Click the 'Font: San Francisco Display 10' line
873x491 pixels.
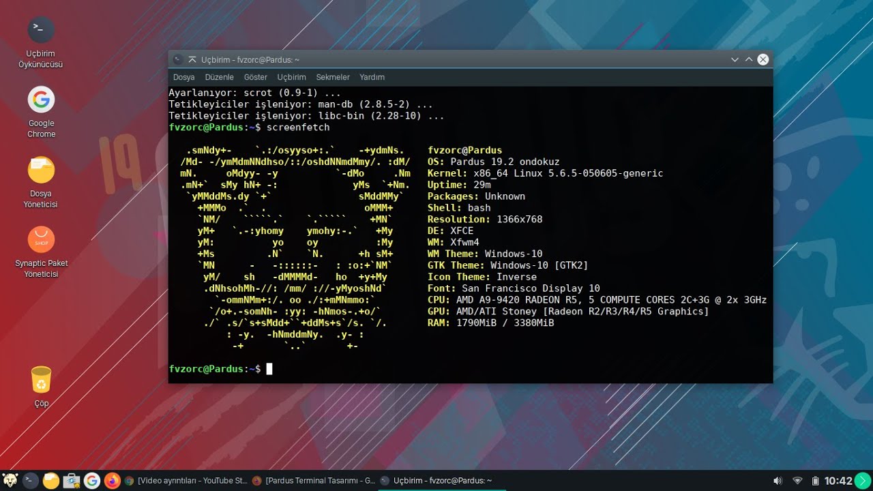click(x=514, y=288)
